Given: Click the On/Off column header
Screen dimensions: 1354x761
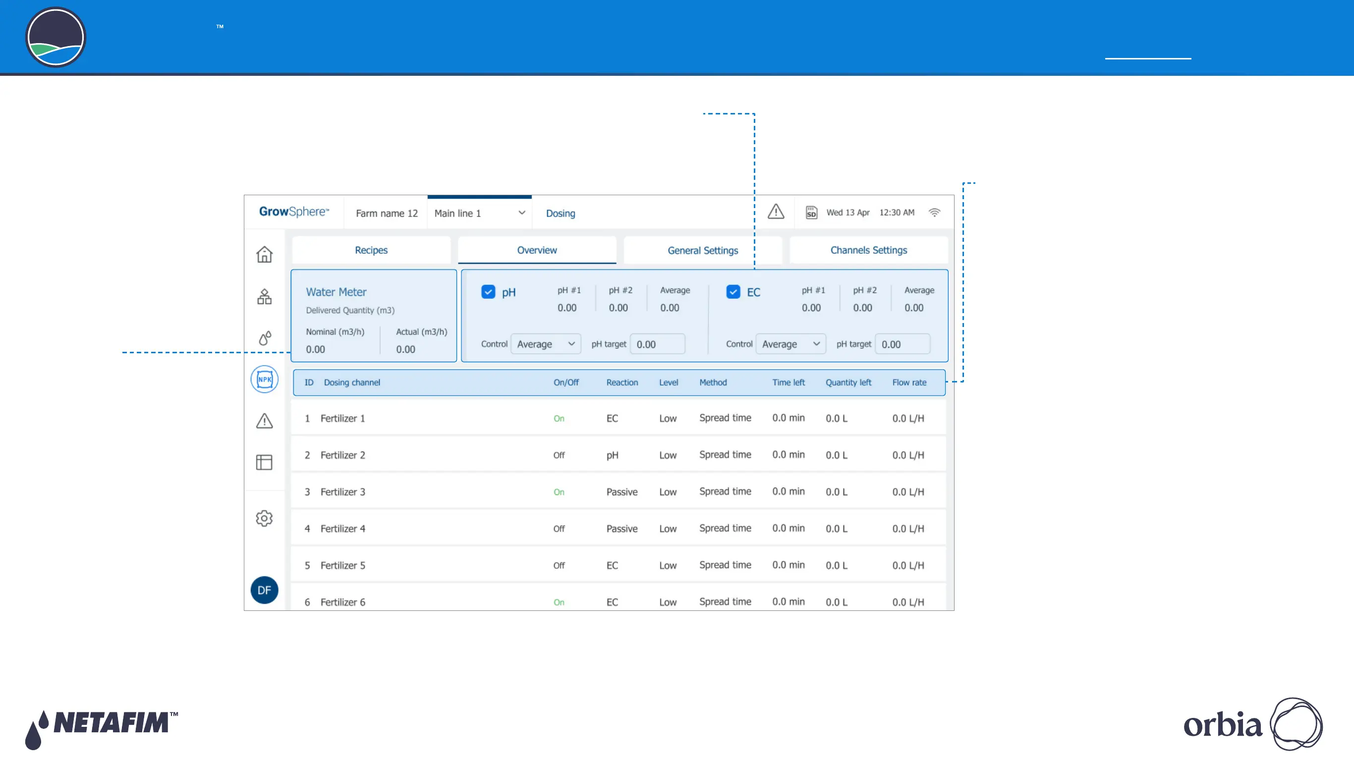Looking at the screenshot, I should 566,382.
